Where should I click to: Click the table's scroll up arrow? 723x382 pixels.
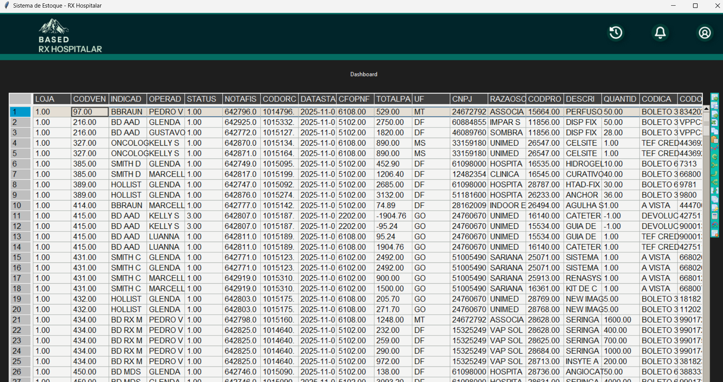click(706, 109)
